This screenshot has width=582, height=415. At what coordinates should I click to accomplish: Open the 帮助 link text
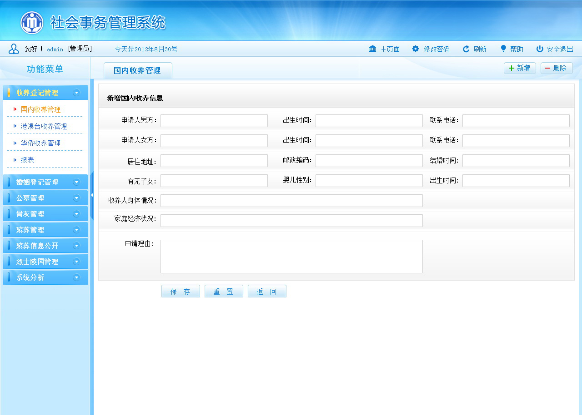[x=517, y=49]
